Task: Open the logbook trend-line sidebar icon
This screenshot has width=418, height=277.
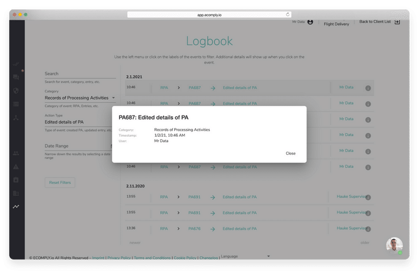Action: [x=16, y=206]
